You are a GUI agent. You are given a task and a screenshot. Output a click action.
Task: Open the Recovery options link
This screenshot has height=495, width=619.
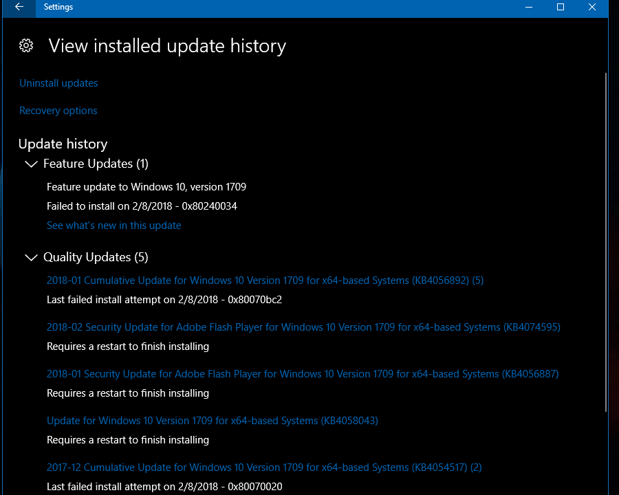point(58,111)
